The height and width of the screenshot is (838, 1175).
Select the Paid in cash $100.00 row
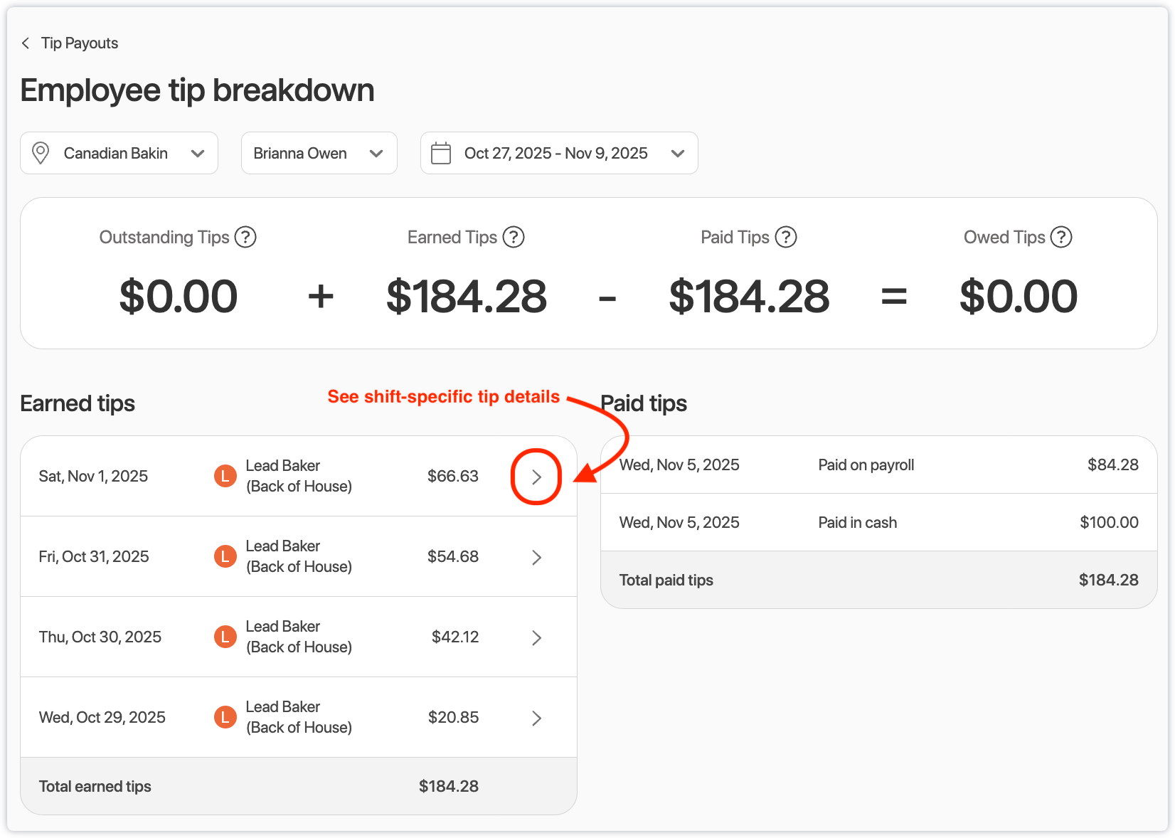click(x=878, y=523)
